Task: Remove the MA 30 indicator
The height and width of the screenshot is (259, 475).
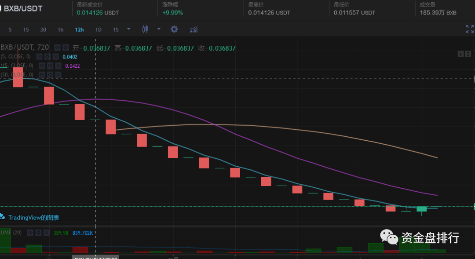Action: (x=58, y=74)
